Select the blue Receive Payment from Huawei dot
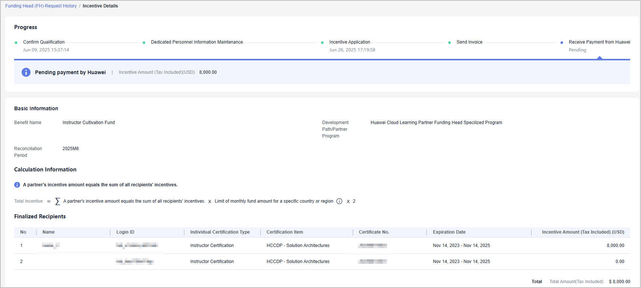Screen dimensions: 641x288 click(x=562, y=42)
